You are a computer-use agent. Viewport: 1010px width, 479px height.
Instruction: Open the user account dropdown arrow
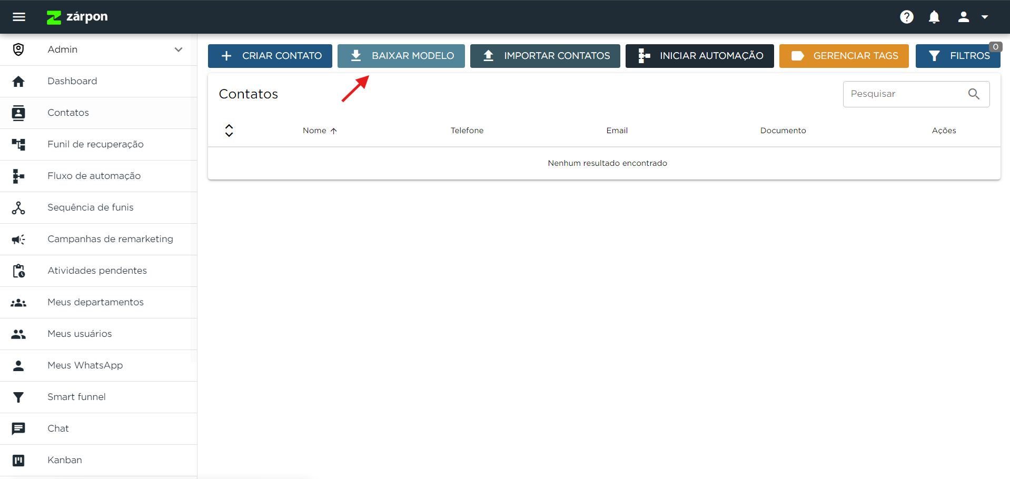(984, 17)
